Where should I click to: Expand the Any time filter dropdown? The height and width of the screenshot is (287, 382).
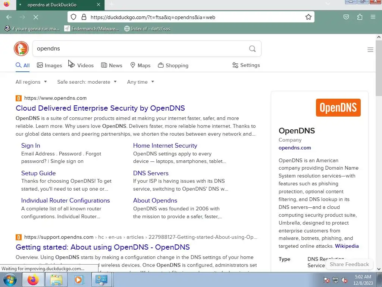click(x=141, y=82)
